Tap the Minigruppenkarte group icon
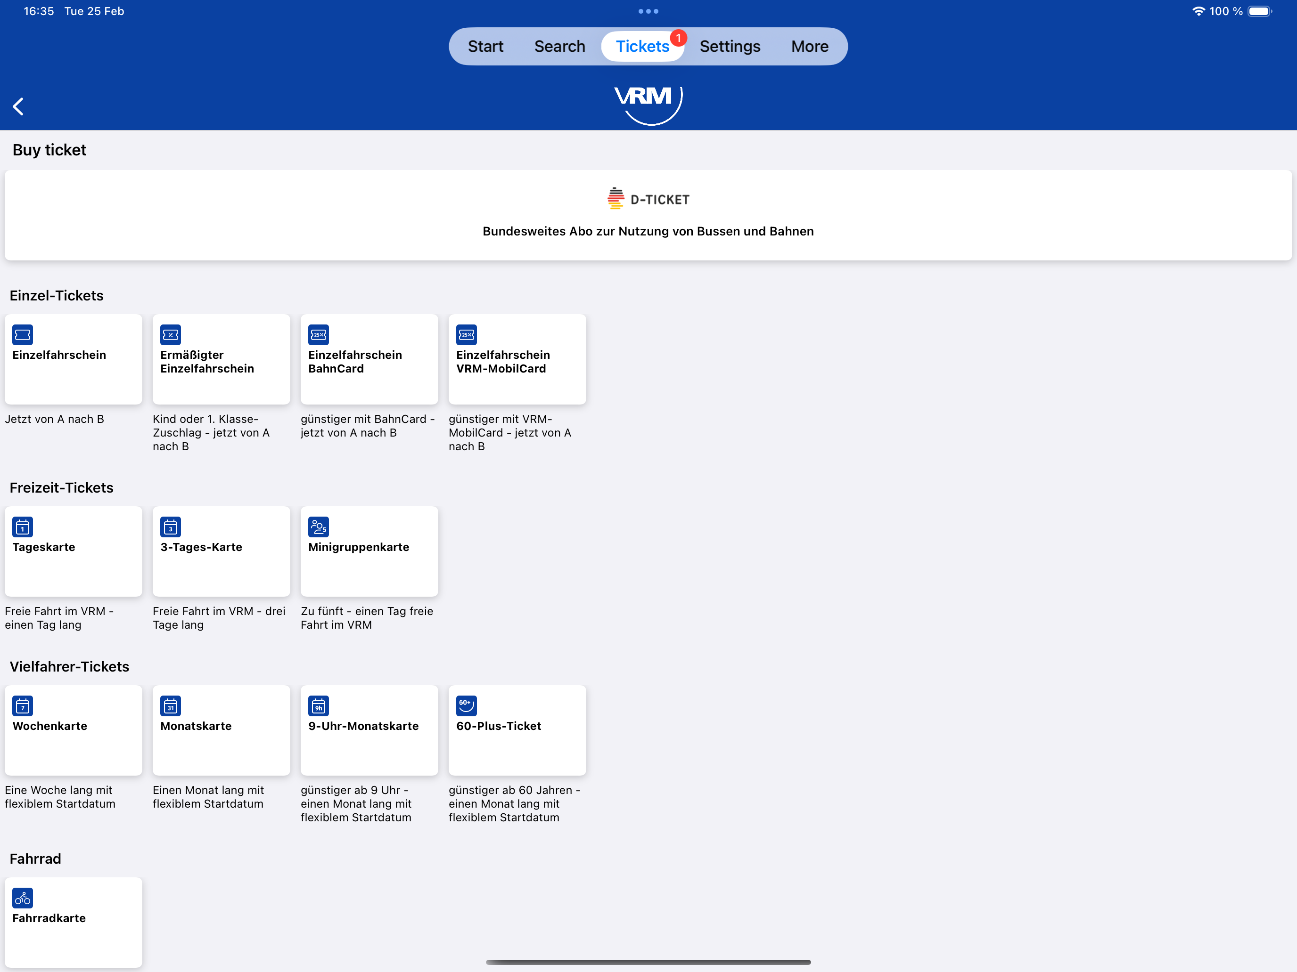Viewport: 1297px width, 972px height. [x=319, y=526]
